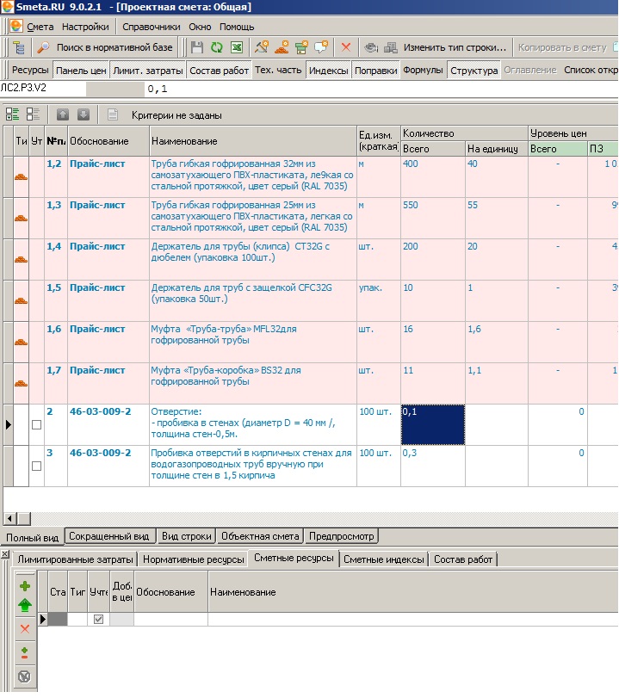
Task: Click the red X delete icon in top toolbar
Action: click(346, 47)
